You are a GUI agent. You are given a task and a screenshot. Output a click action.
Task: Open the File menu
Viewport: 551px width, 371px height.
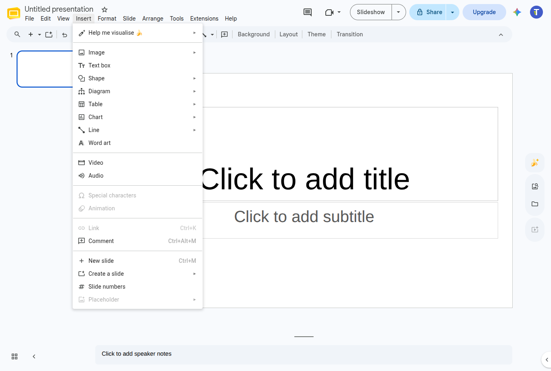coord(29,19)
